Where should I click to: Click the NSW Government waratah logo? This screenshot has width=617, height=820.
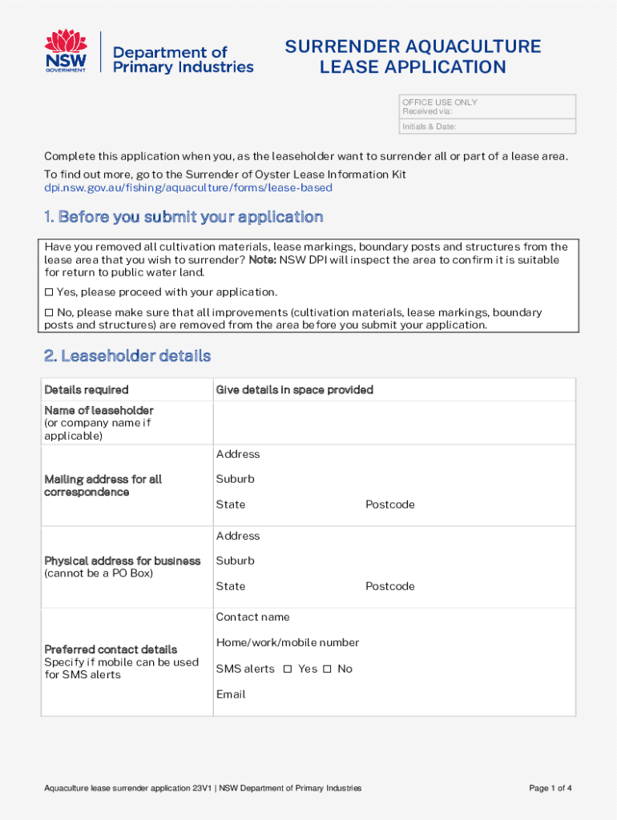pos(66,51)
